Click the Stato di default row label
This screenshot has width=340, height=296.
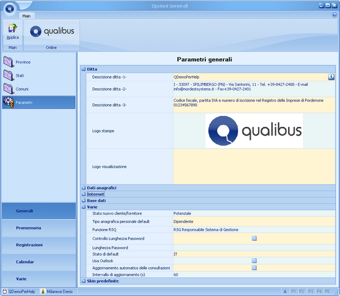tap(105, 254)
